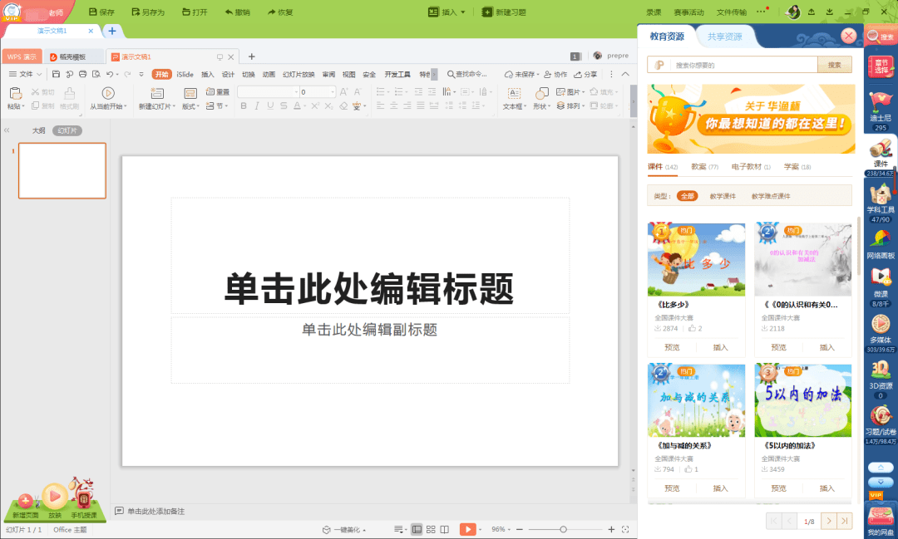Open the font size dropdown

[333, 92]
